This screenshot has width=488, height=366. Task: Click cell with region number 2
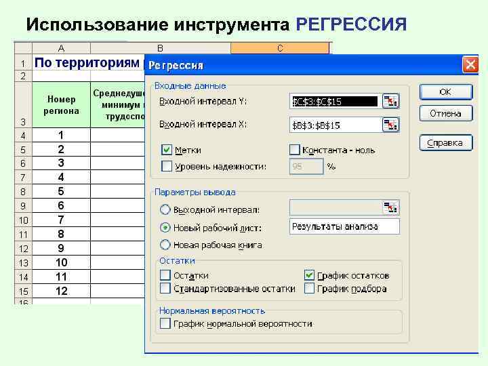pos(61,149)
